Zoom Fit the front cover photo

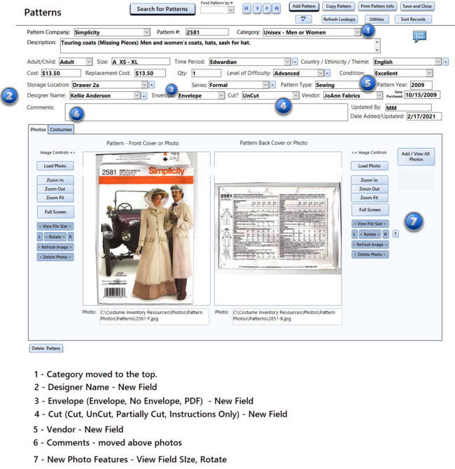point(55,198)
